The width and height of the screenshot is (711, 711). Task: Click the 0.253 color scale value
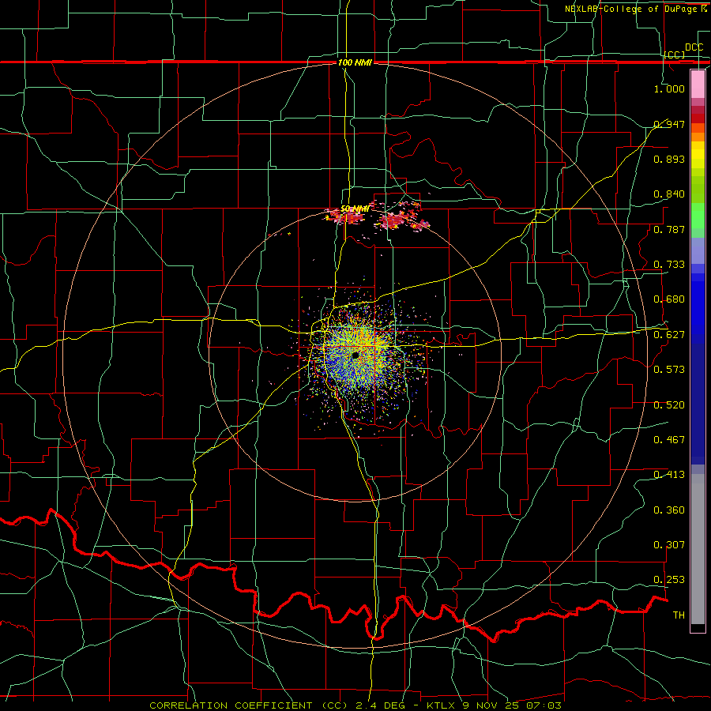tap(669, 580)
